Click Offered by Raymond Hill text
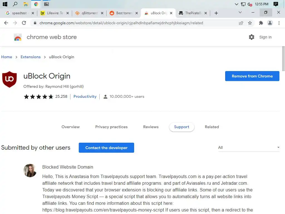This screenshot has height=214, width=285. (53, 86)
